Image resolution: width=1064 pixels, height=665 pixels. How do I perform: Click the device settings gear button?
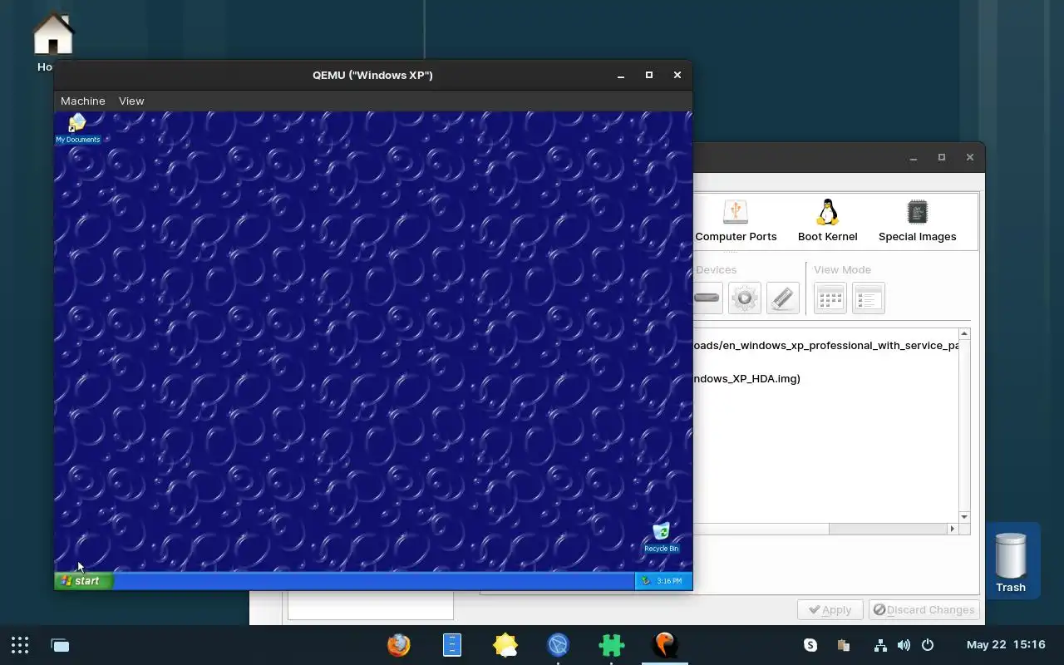click(745, 298)
